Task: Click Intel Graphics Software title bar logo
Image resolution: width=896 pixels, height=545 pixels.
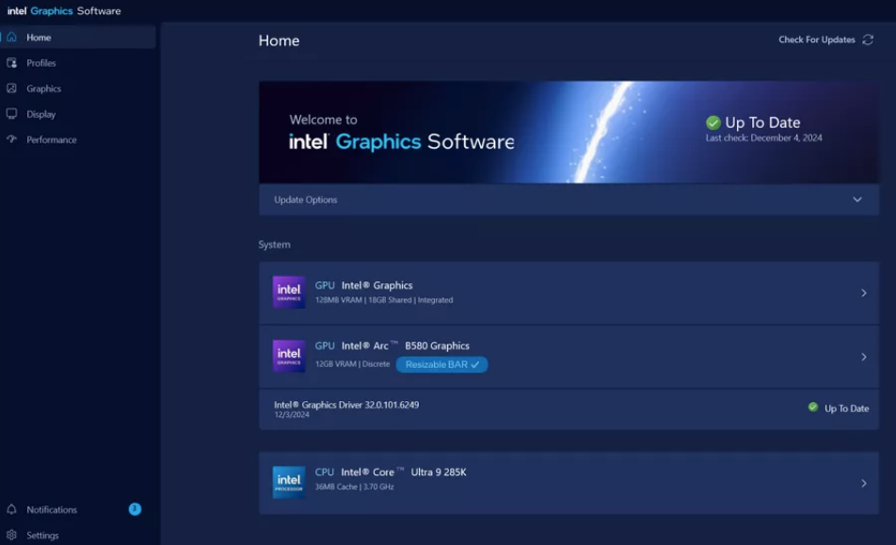Action: coord(64,11)
